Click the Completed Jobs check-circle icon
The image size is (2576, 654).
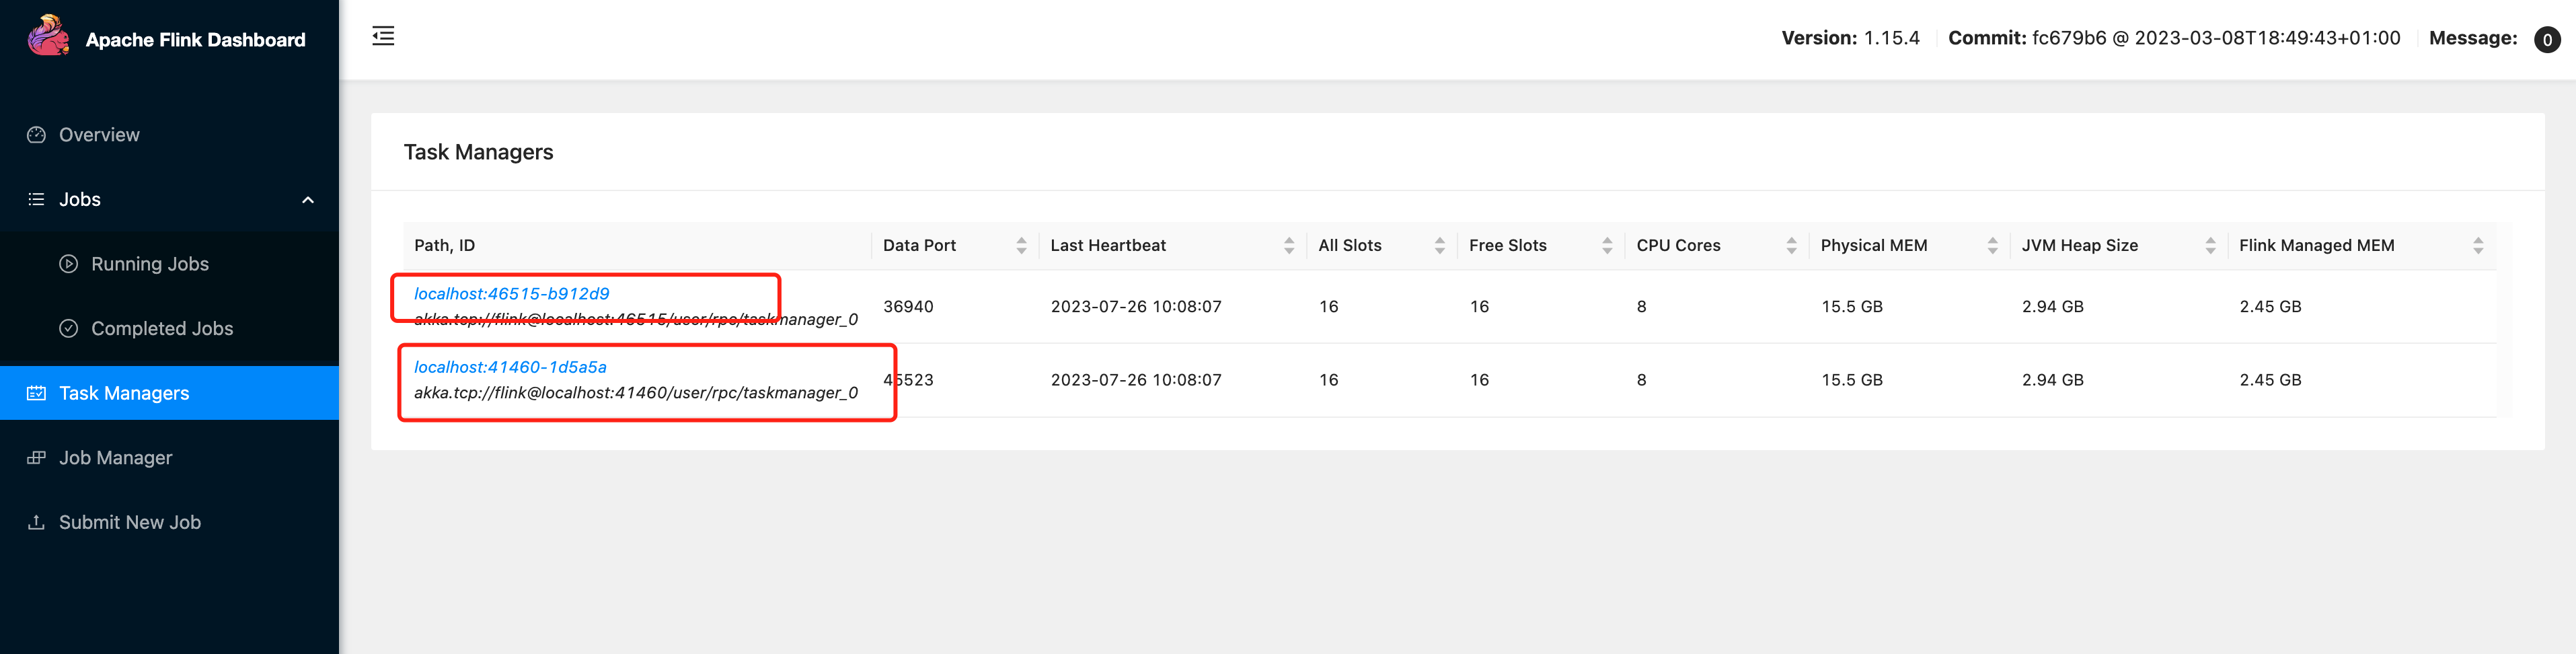tap(69, 328)
